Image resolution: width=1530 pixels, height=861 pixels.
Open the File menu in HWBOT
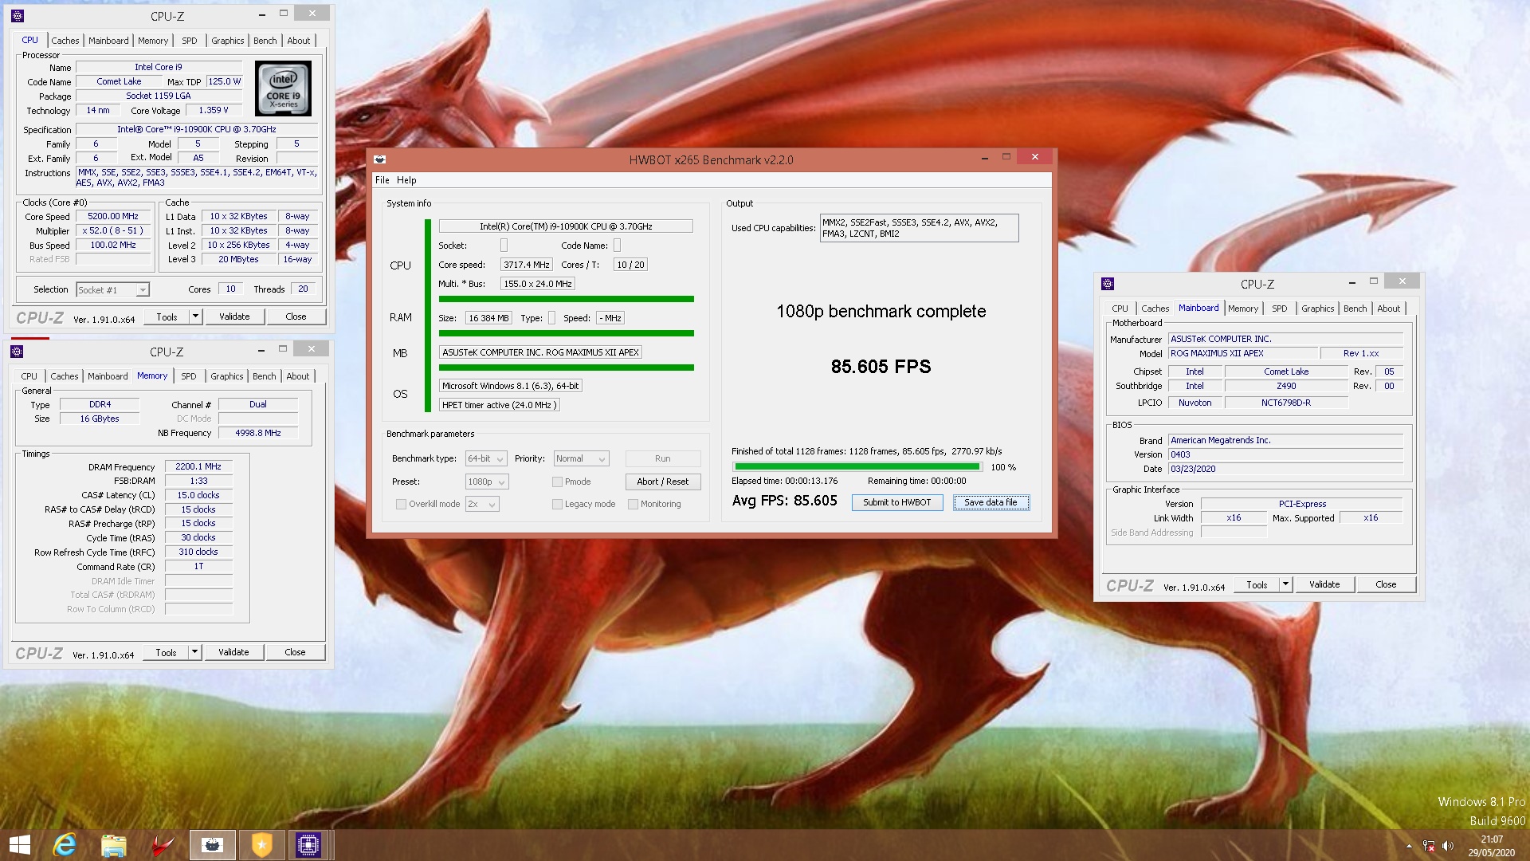click(x=382, y=180)
